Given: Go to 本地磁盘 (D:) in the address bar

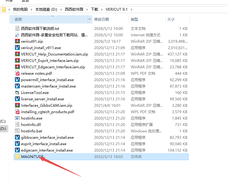Looking at the screenshot, I should [46, 9].
